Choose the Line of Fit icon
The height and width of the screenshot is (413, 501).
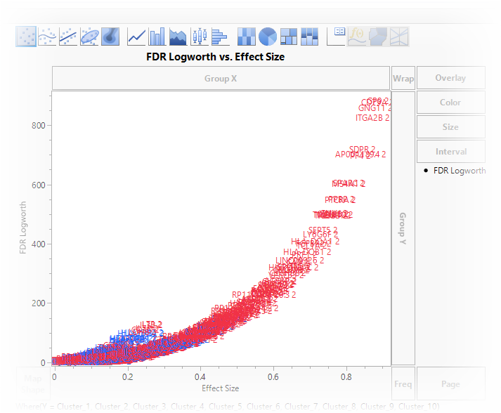point(68,36)
